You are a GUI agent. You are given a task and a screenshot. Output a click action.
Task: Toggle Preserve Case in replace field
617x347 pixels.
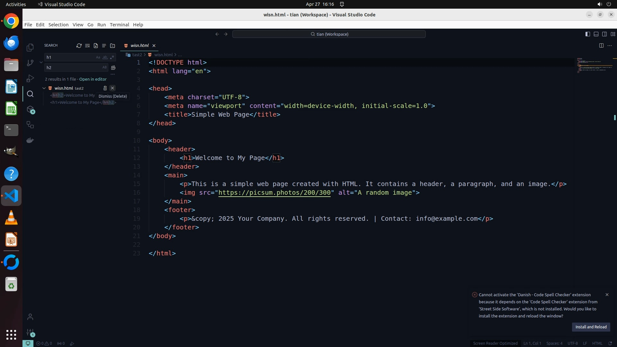104,67
